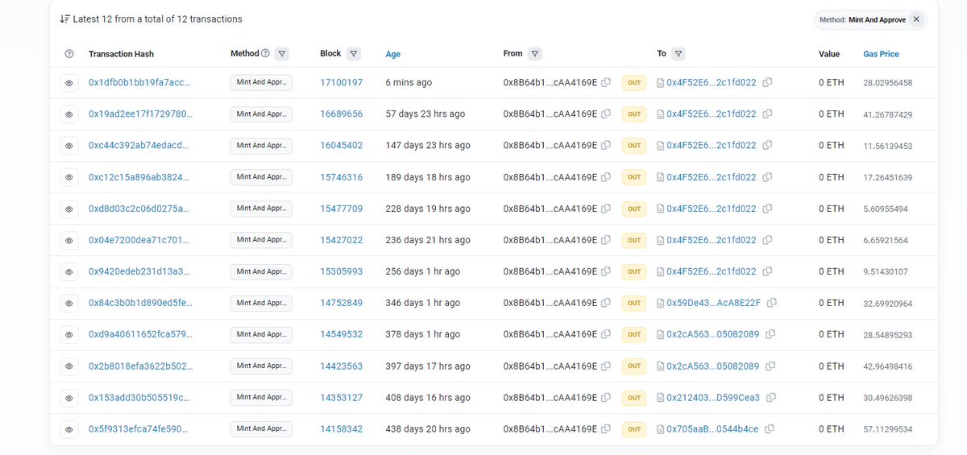The image size is (967, 455).
Task: Copy From address in block 16689656 row
Action: pyautogui.click(x=606, y=114)
